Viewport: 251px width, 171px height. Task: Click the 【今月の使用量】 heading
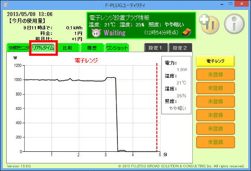point(27,21)
